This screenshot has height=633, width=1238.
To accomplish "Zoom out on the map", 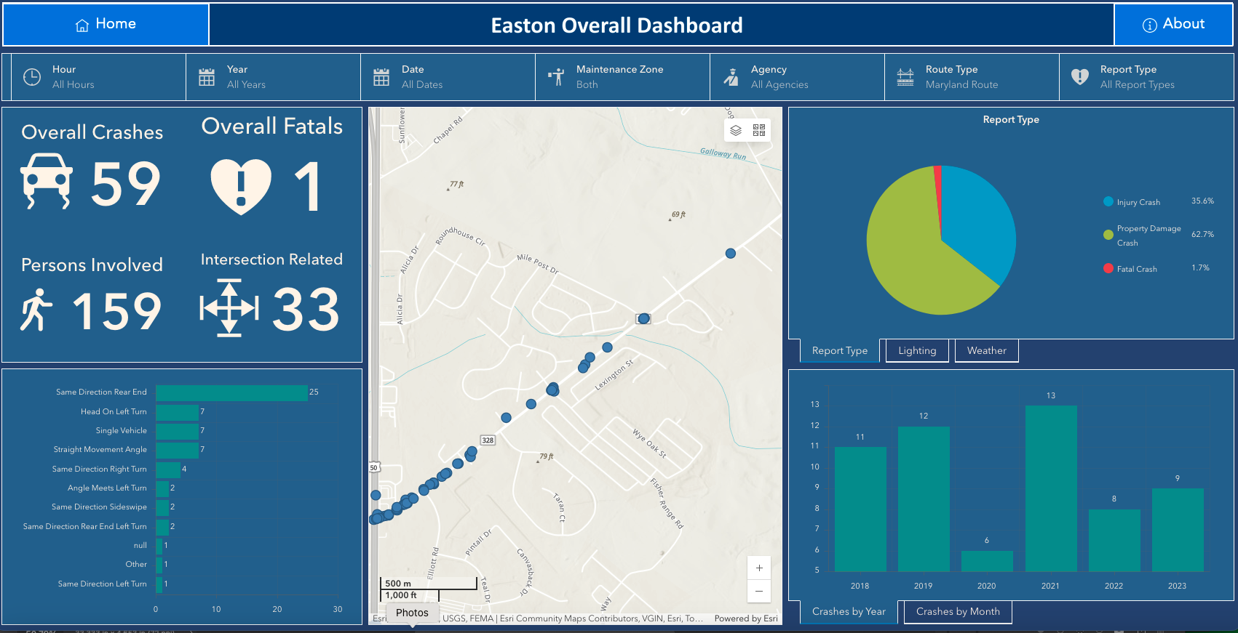I will [x=759, y=591].
